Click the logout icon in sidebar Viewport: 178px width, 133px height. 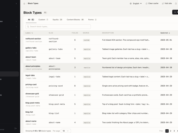[16, 128]
